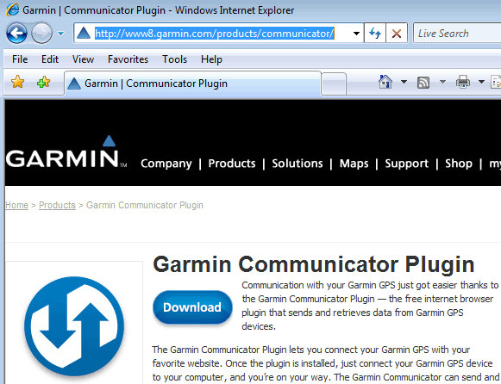Open the Maps navigation link
501x384 pixels.
click(x=354, y=164)
